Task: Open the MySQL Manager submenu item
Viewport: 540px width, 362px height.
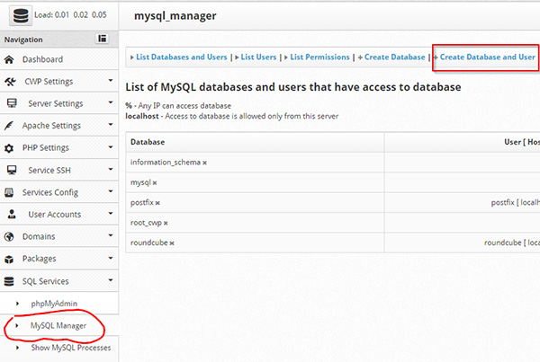Action: [x=58, y=325]
